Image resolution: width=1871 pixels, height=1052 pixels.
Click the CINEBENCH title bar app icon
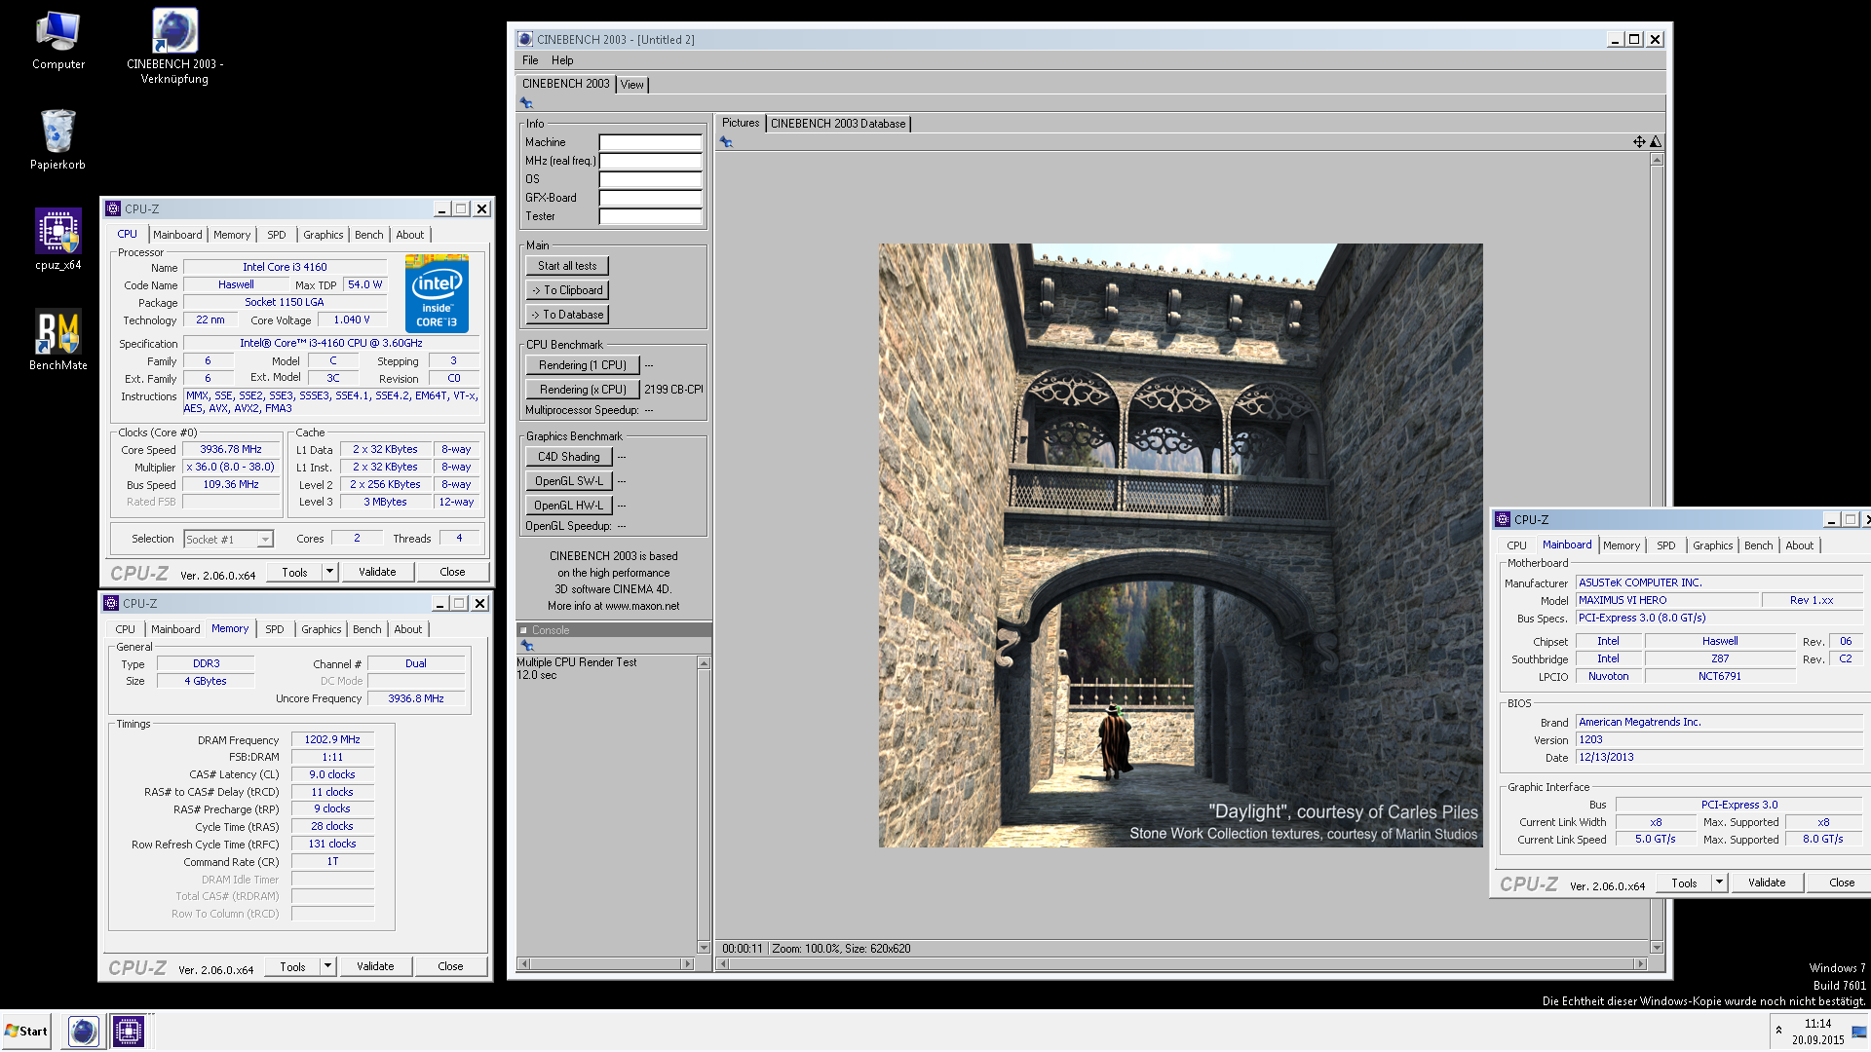pos(525,39)
